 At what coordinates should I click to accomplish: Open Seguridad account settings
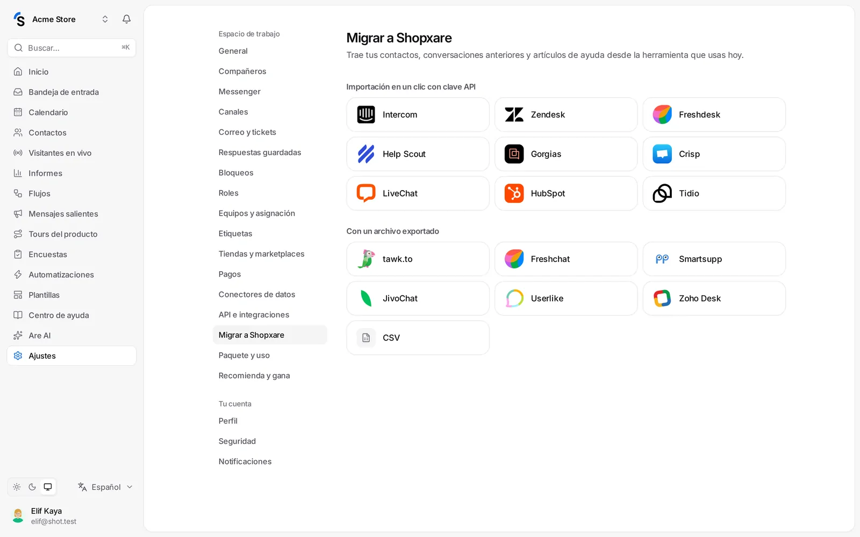pyautogui.click(x=270, y=441)
